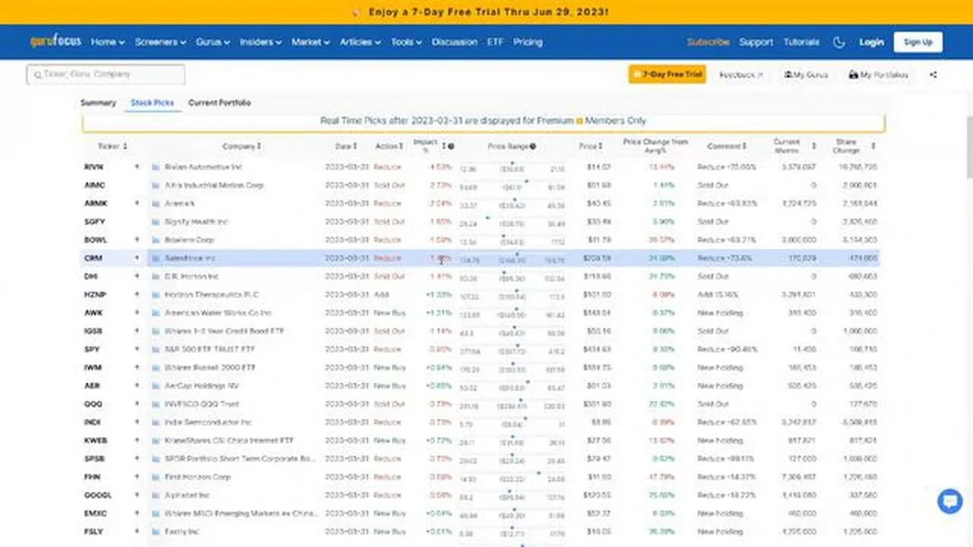The height and width of the screenshot is (547, 973).
Task: Click the info icon next to Impact %
Action: point(451,146)
